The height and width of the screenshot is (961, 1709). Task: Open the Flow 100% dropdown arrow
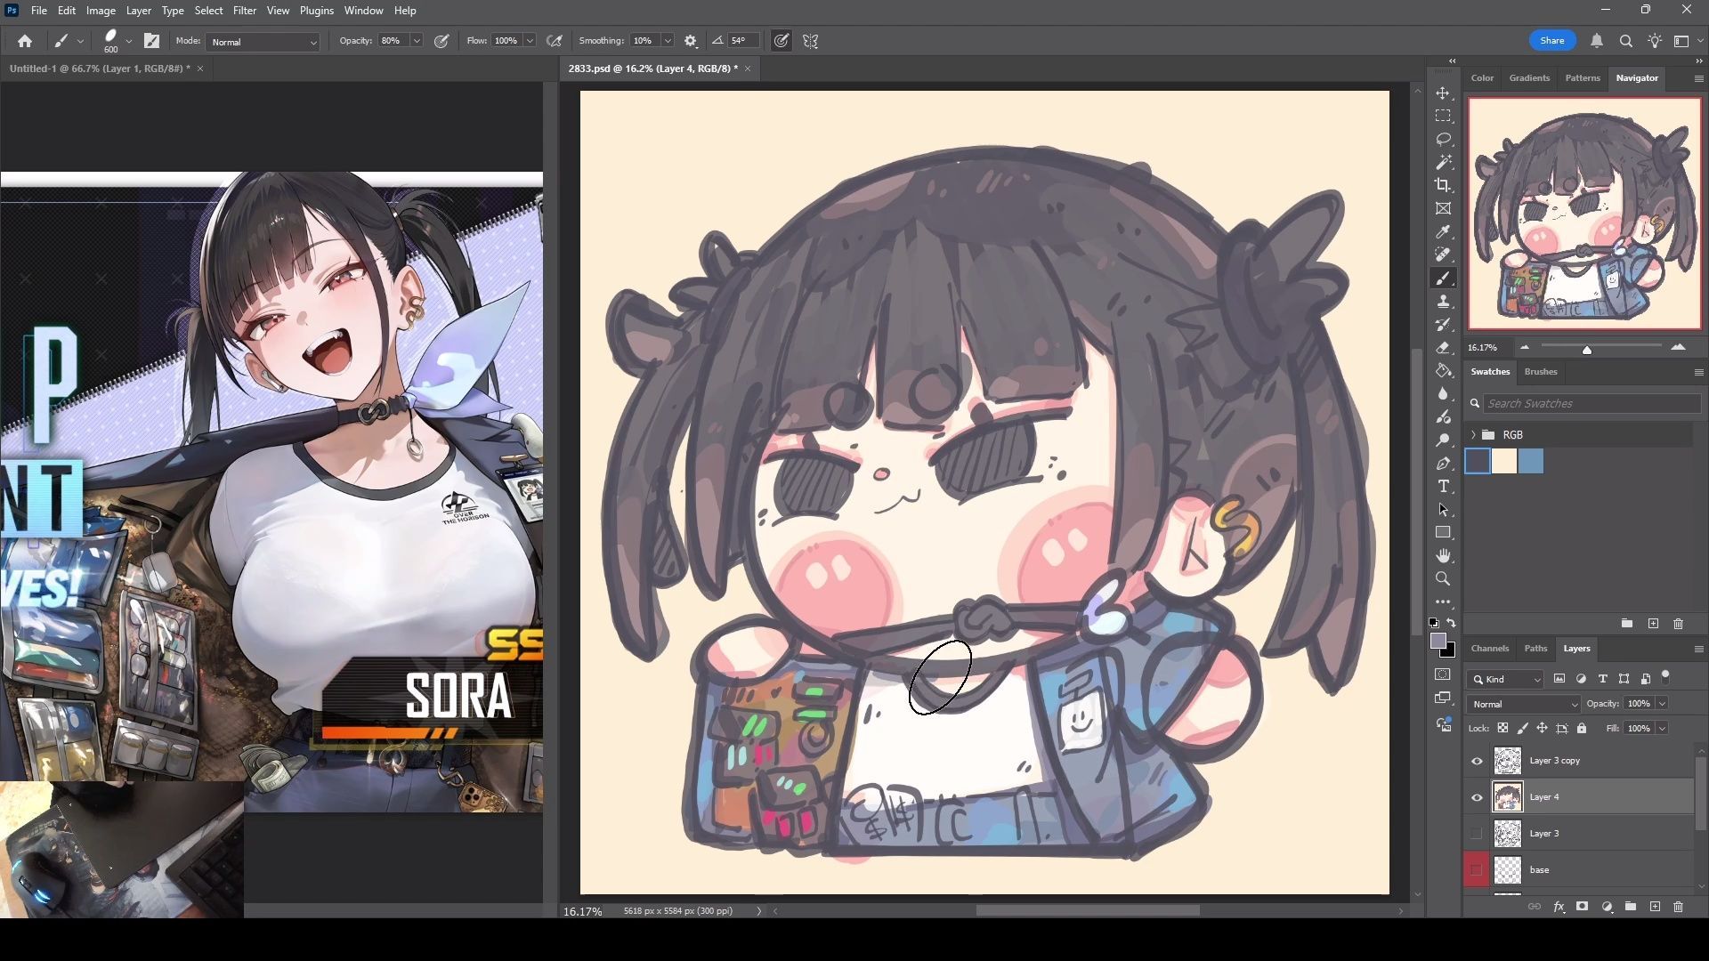530,41
